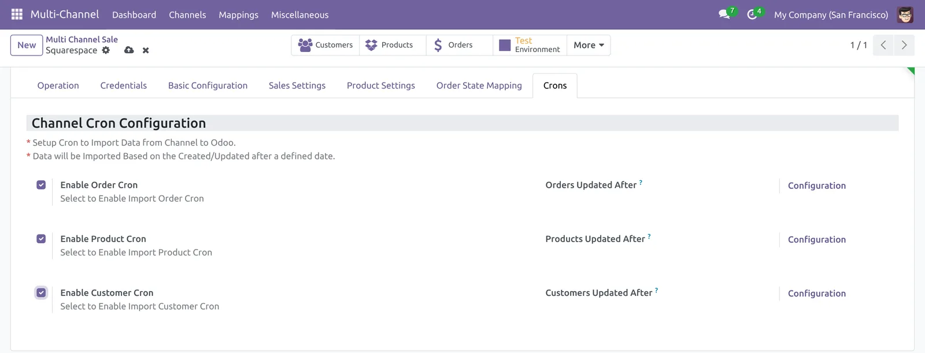925x353 pixels.
Task: Uncheck Enable Order Cron checkbox
Action: 41,185
